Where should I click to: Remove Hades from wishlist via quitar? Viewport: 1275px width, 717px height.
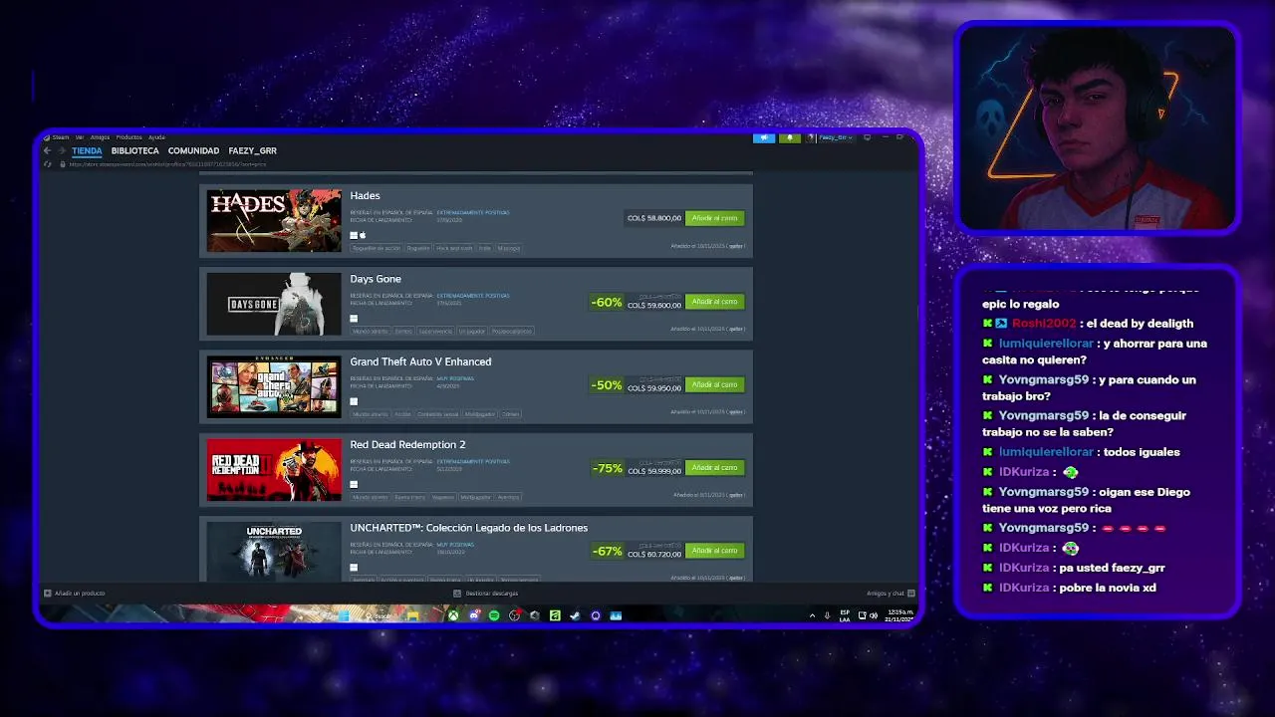(736, 246)
